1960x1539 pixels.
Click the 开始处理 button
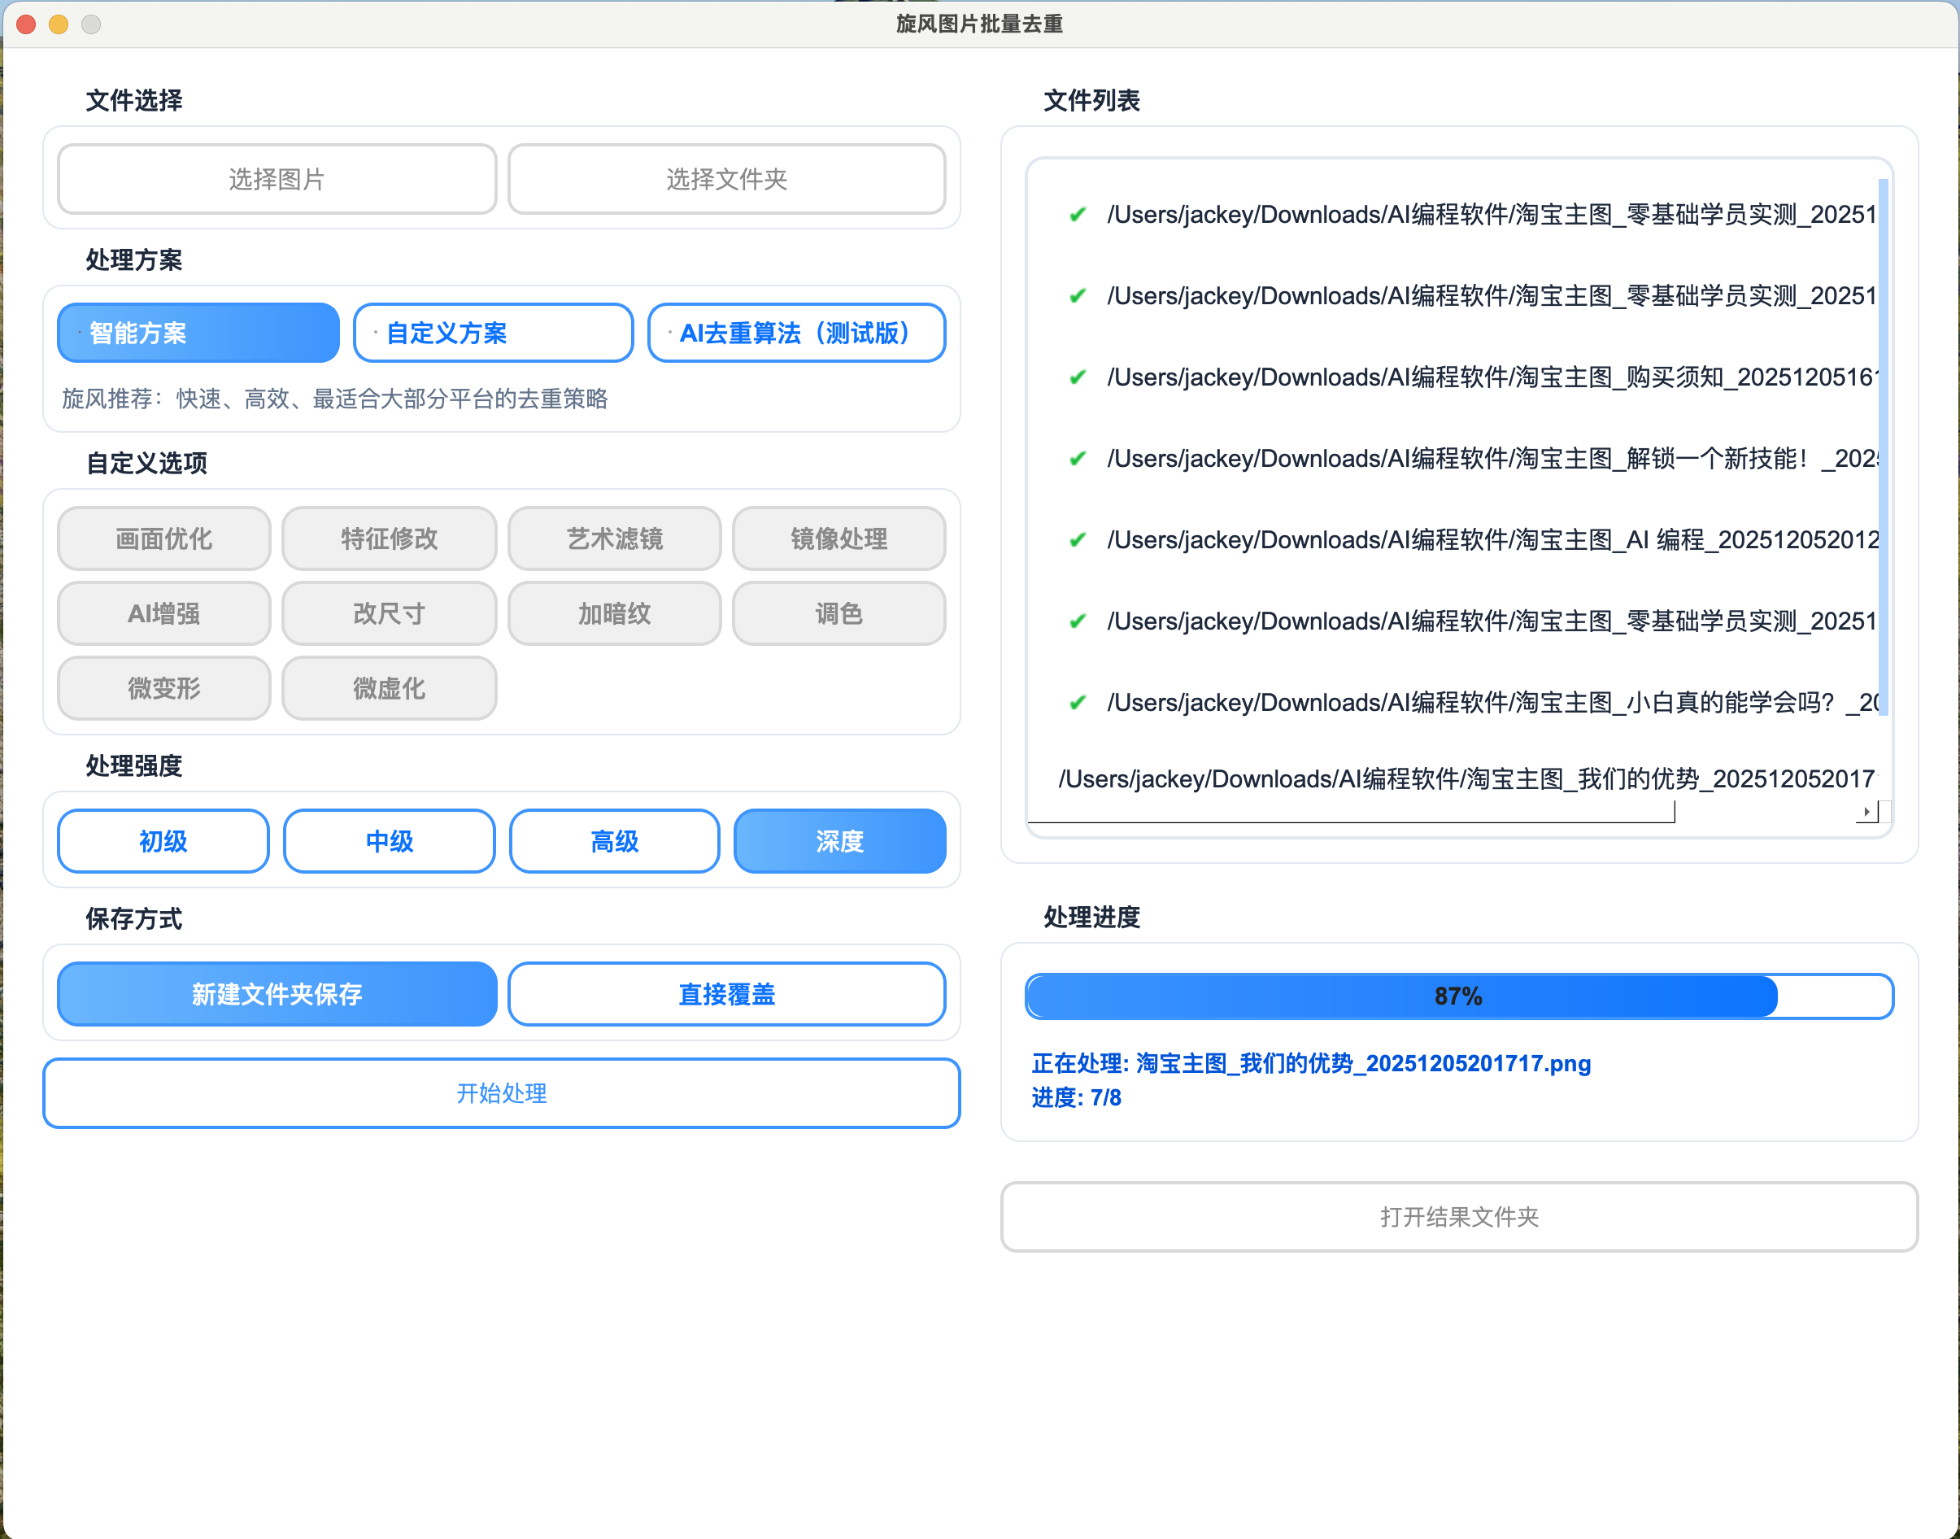coord(502,1093)
